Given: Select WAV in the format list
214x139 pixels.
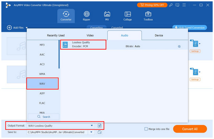Looking at the screenshot, I should pos(42,84).
